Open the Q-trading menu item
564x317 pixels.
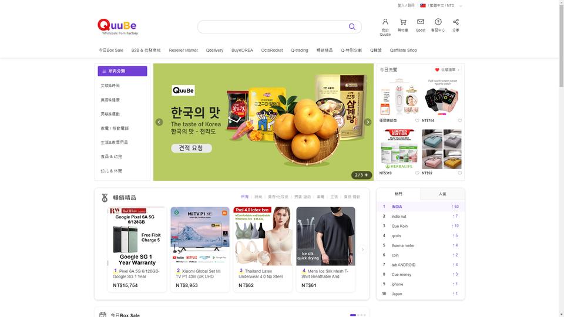tap(299, 50)
